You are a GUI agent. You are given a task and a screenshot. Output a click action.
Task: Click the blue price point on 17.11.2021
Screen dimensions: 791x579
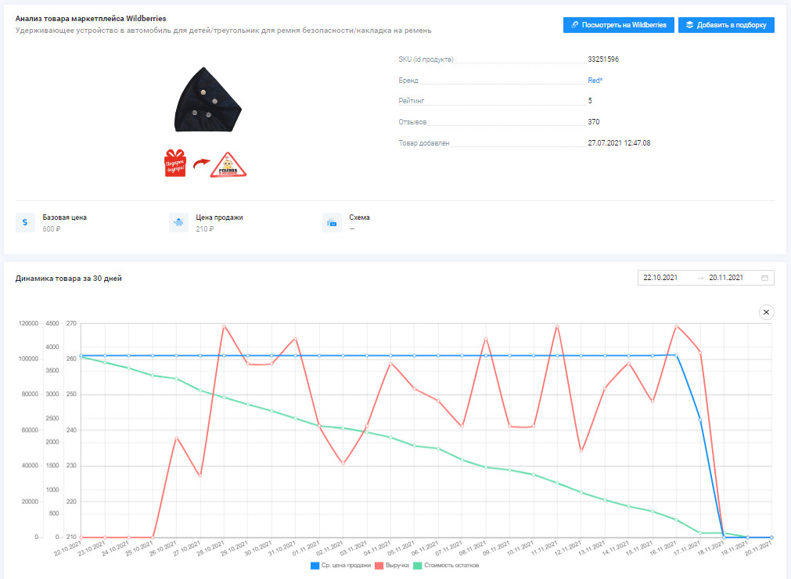pyautogui.click(x=700, y=419)
